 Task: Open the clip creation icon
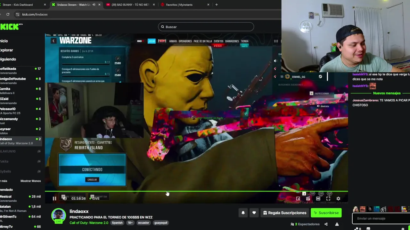tap(308, 199)
